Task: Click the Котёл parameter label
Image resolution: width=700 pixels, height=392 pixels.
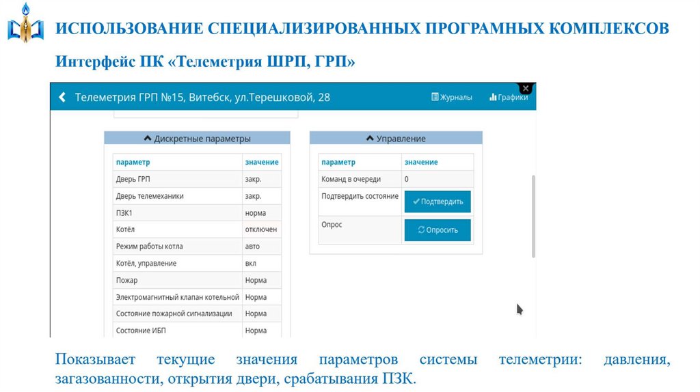Action: point(125,229)
